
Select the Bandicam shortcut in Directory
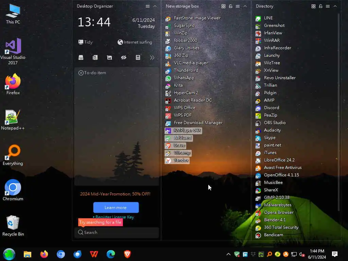(x=269, y=235)
